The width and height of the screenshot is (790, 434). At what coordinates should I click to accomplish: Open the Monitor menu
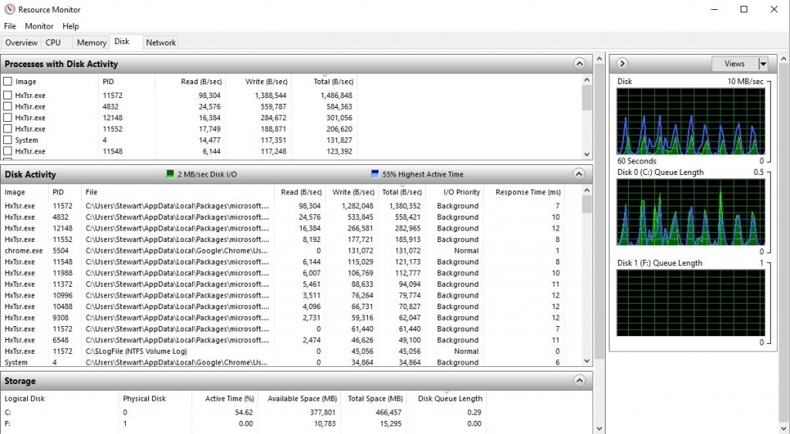39,26
